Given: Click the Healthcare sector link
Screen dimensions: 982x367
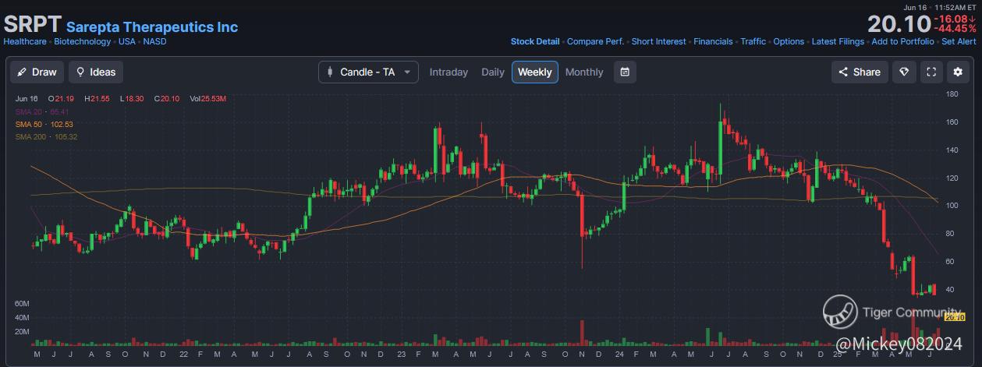Looking at the screenshot, I should 26,41.
